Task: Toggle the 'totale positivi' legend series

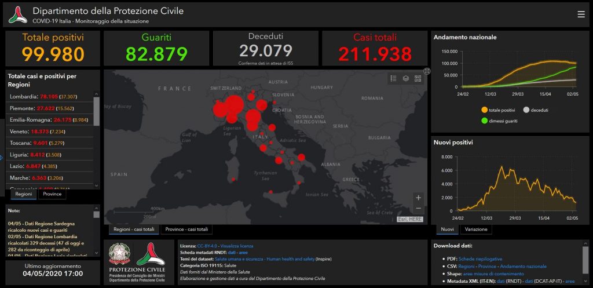Action: click(501, 110)
